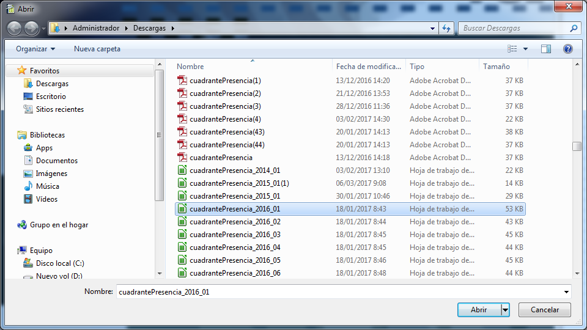
Task: Click the search magnifier icon
Action: click(574, 28)
